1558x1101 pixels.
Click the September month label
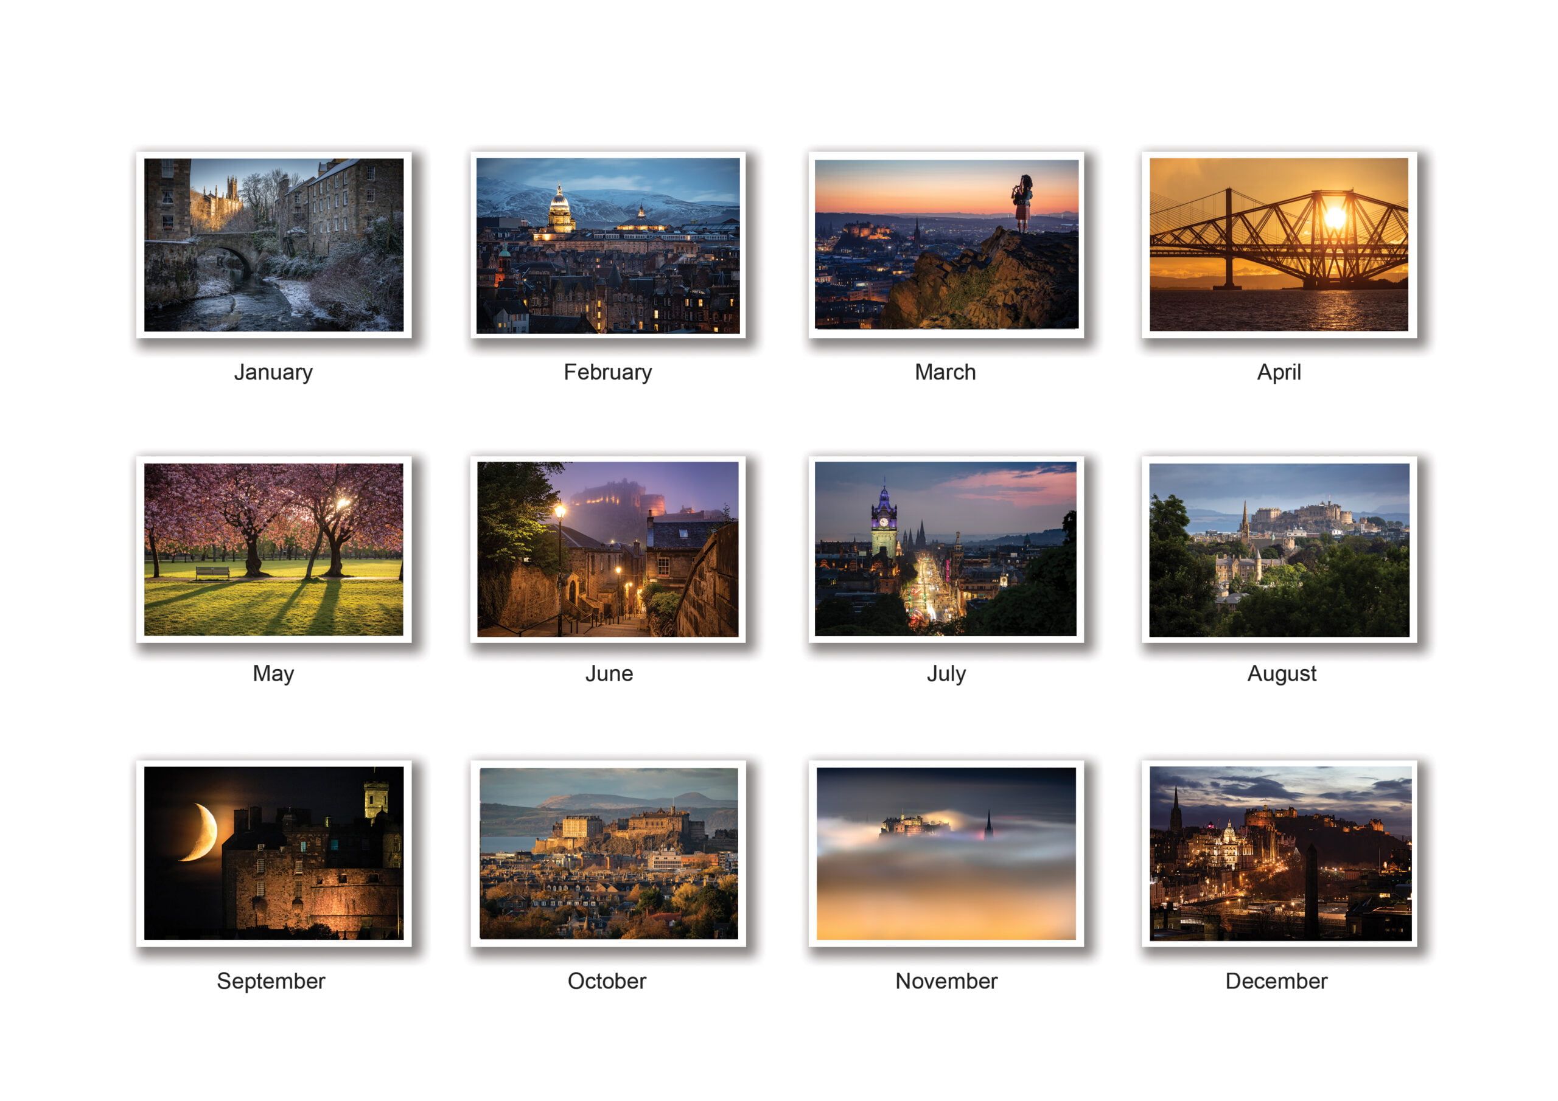point(271,981)
